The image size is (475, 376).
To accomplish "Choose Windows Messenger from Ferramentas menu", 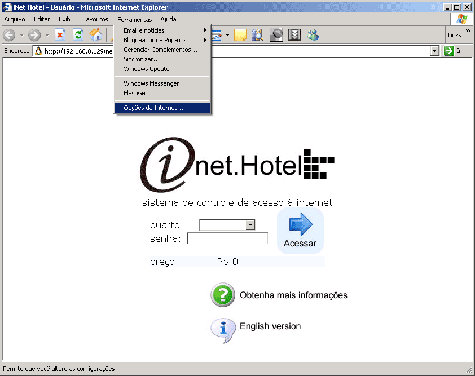I will coord(162,83).
